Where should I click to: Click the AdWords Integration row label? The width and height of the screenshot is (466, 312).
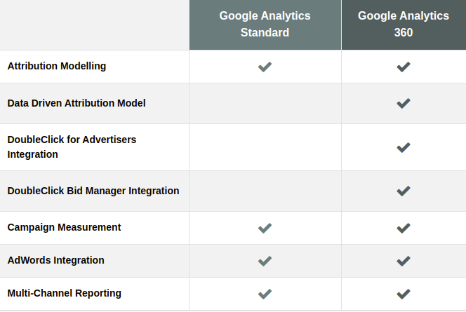(x=56, y=260)
